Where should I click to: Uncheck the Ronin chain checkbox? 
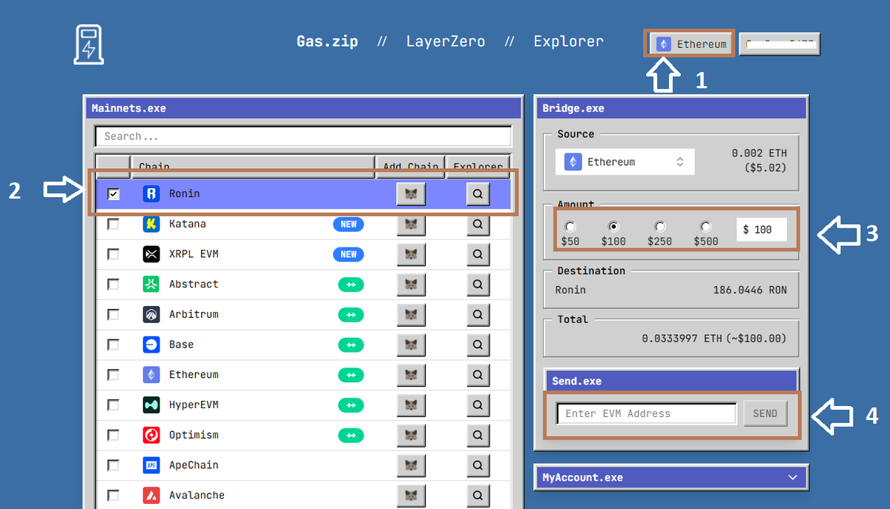point(113,194)
